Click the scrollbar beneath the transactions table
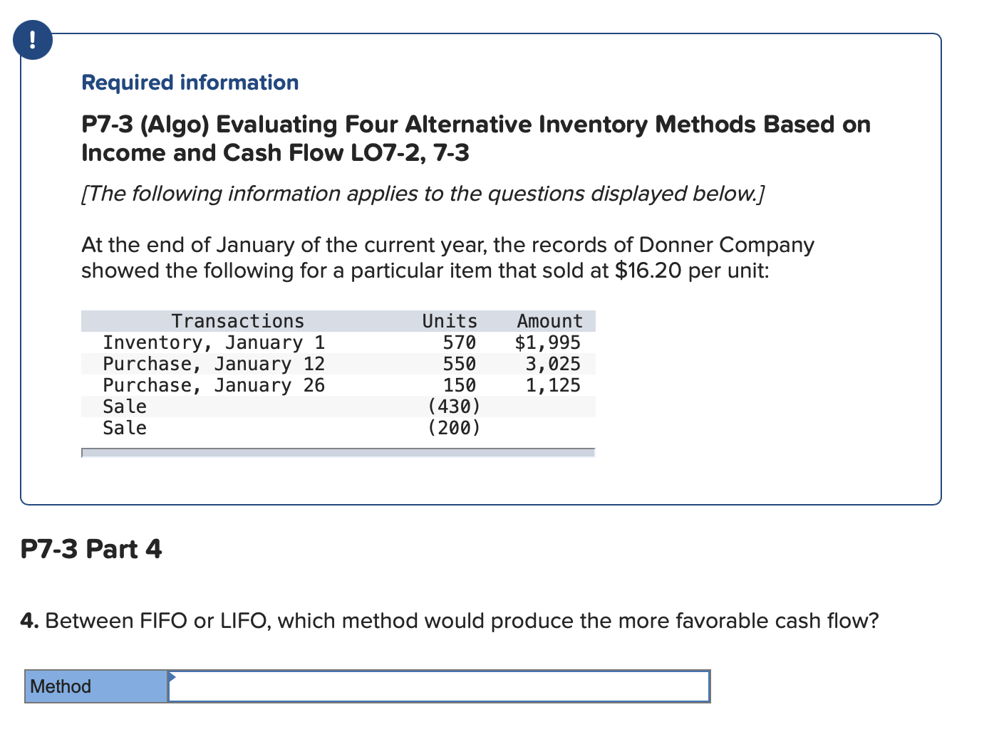The width and height of the screenshot is (999, 749). tap(338, 453)
